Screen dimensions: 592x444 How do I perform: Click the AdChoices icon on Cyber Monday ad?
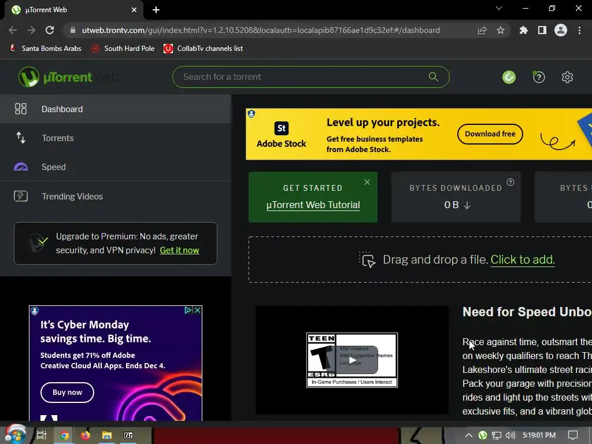[x=188, y=310]
